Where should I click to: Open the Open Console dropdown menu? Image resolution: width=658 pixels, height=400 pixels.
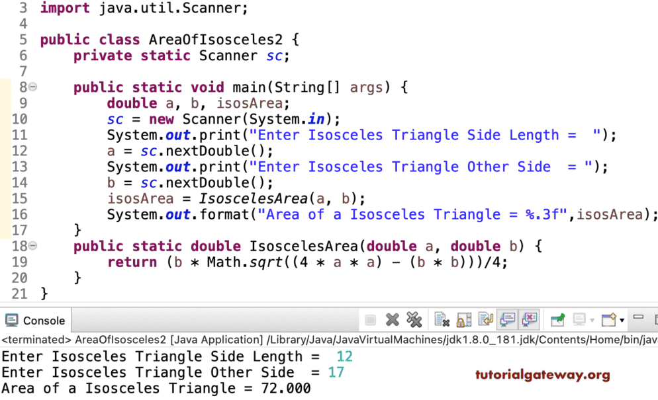pyautogui.click(x=622, y=319)
